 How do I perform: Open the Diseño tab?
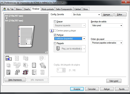[27, 9]
